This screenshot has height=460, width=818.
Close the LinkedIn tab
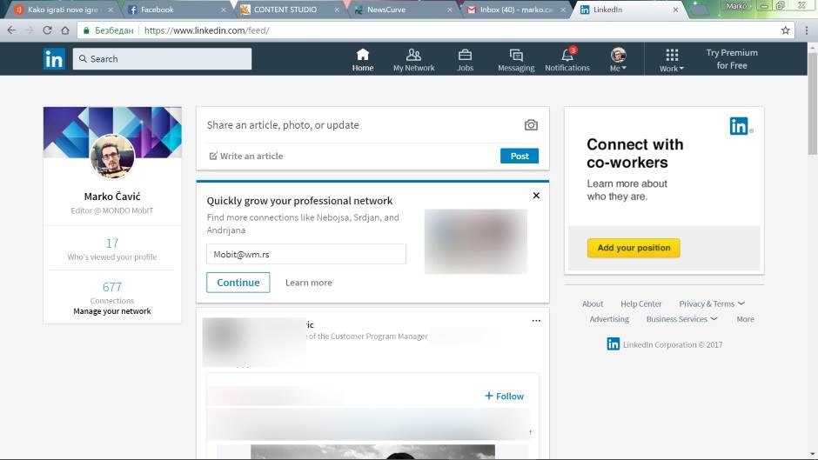(675, 10)
